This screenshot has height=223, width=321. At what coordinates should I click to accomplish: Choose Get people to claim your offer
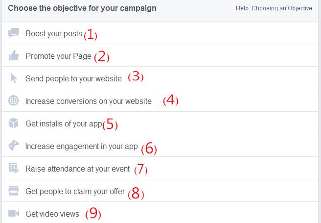(x=160, y=191)
